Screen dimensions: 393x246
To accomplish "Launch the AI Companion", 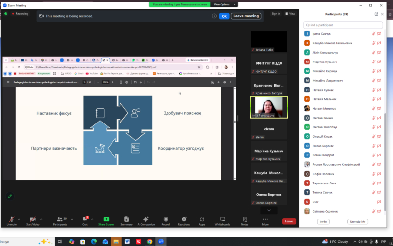I will click(x=146, y=221).
